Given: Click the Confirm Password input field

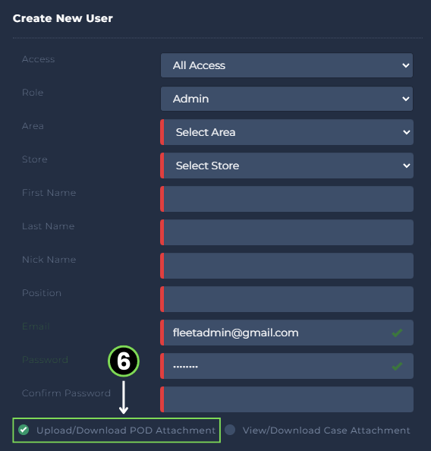Looking at the screenshot, I should point(287,399).
